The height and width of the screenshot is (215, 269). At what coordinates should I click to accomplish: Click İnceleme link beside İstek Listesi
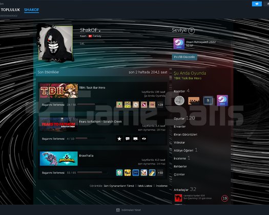coord(161,186)
